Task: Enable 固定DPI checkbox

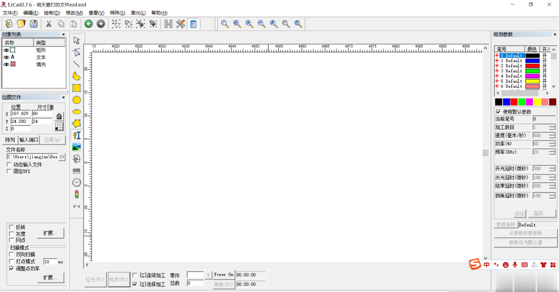Action: pos(9,171)
